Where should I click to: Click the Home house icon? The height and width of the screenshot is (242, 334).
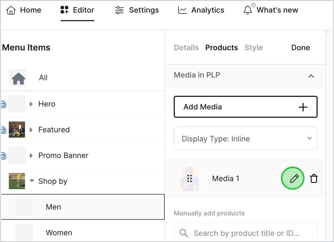11,10
